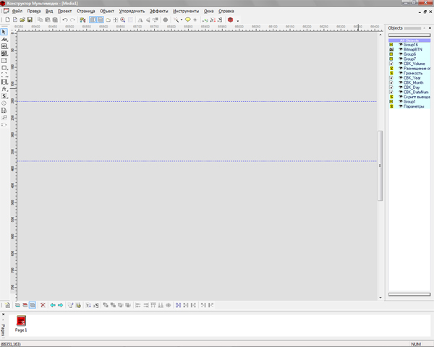Image resolution: width=434 pixels, height=347 pixels.
Task: Select the All Objects header row
Action: click(409, 40)
